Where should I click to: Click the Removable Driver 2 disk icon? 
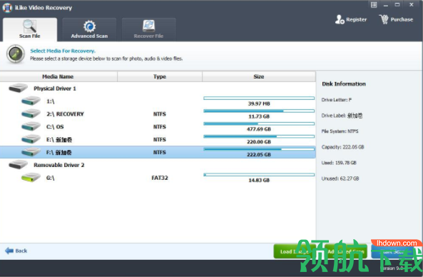pyautogui.click(x=18, y=165)
